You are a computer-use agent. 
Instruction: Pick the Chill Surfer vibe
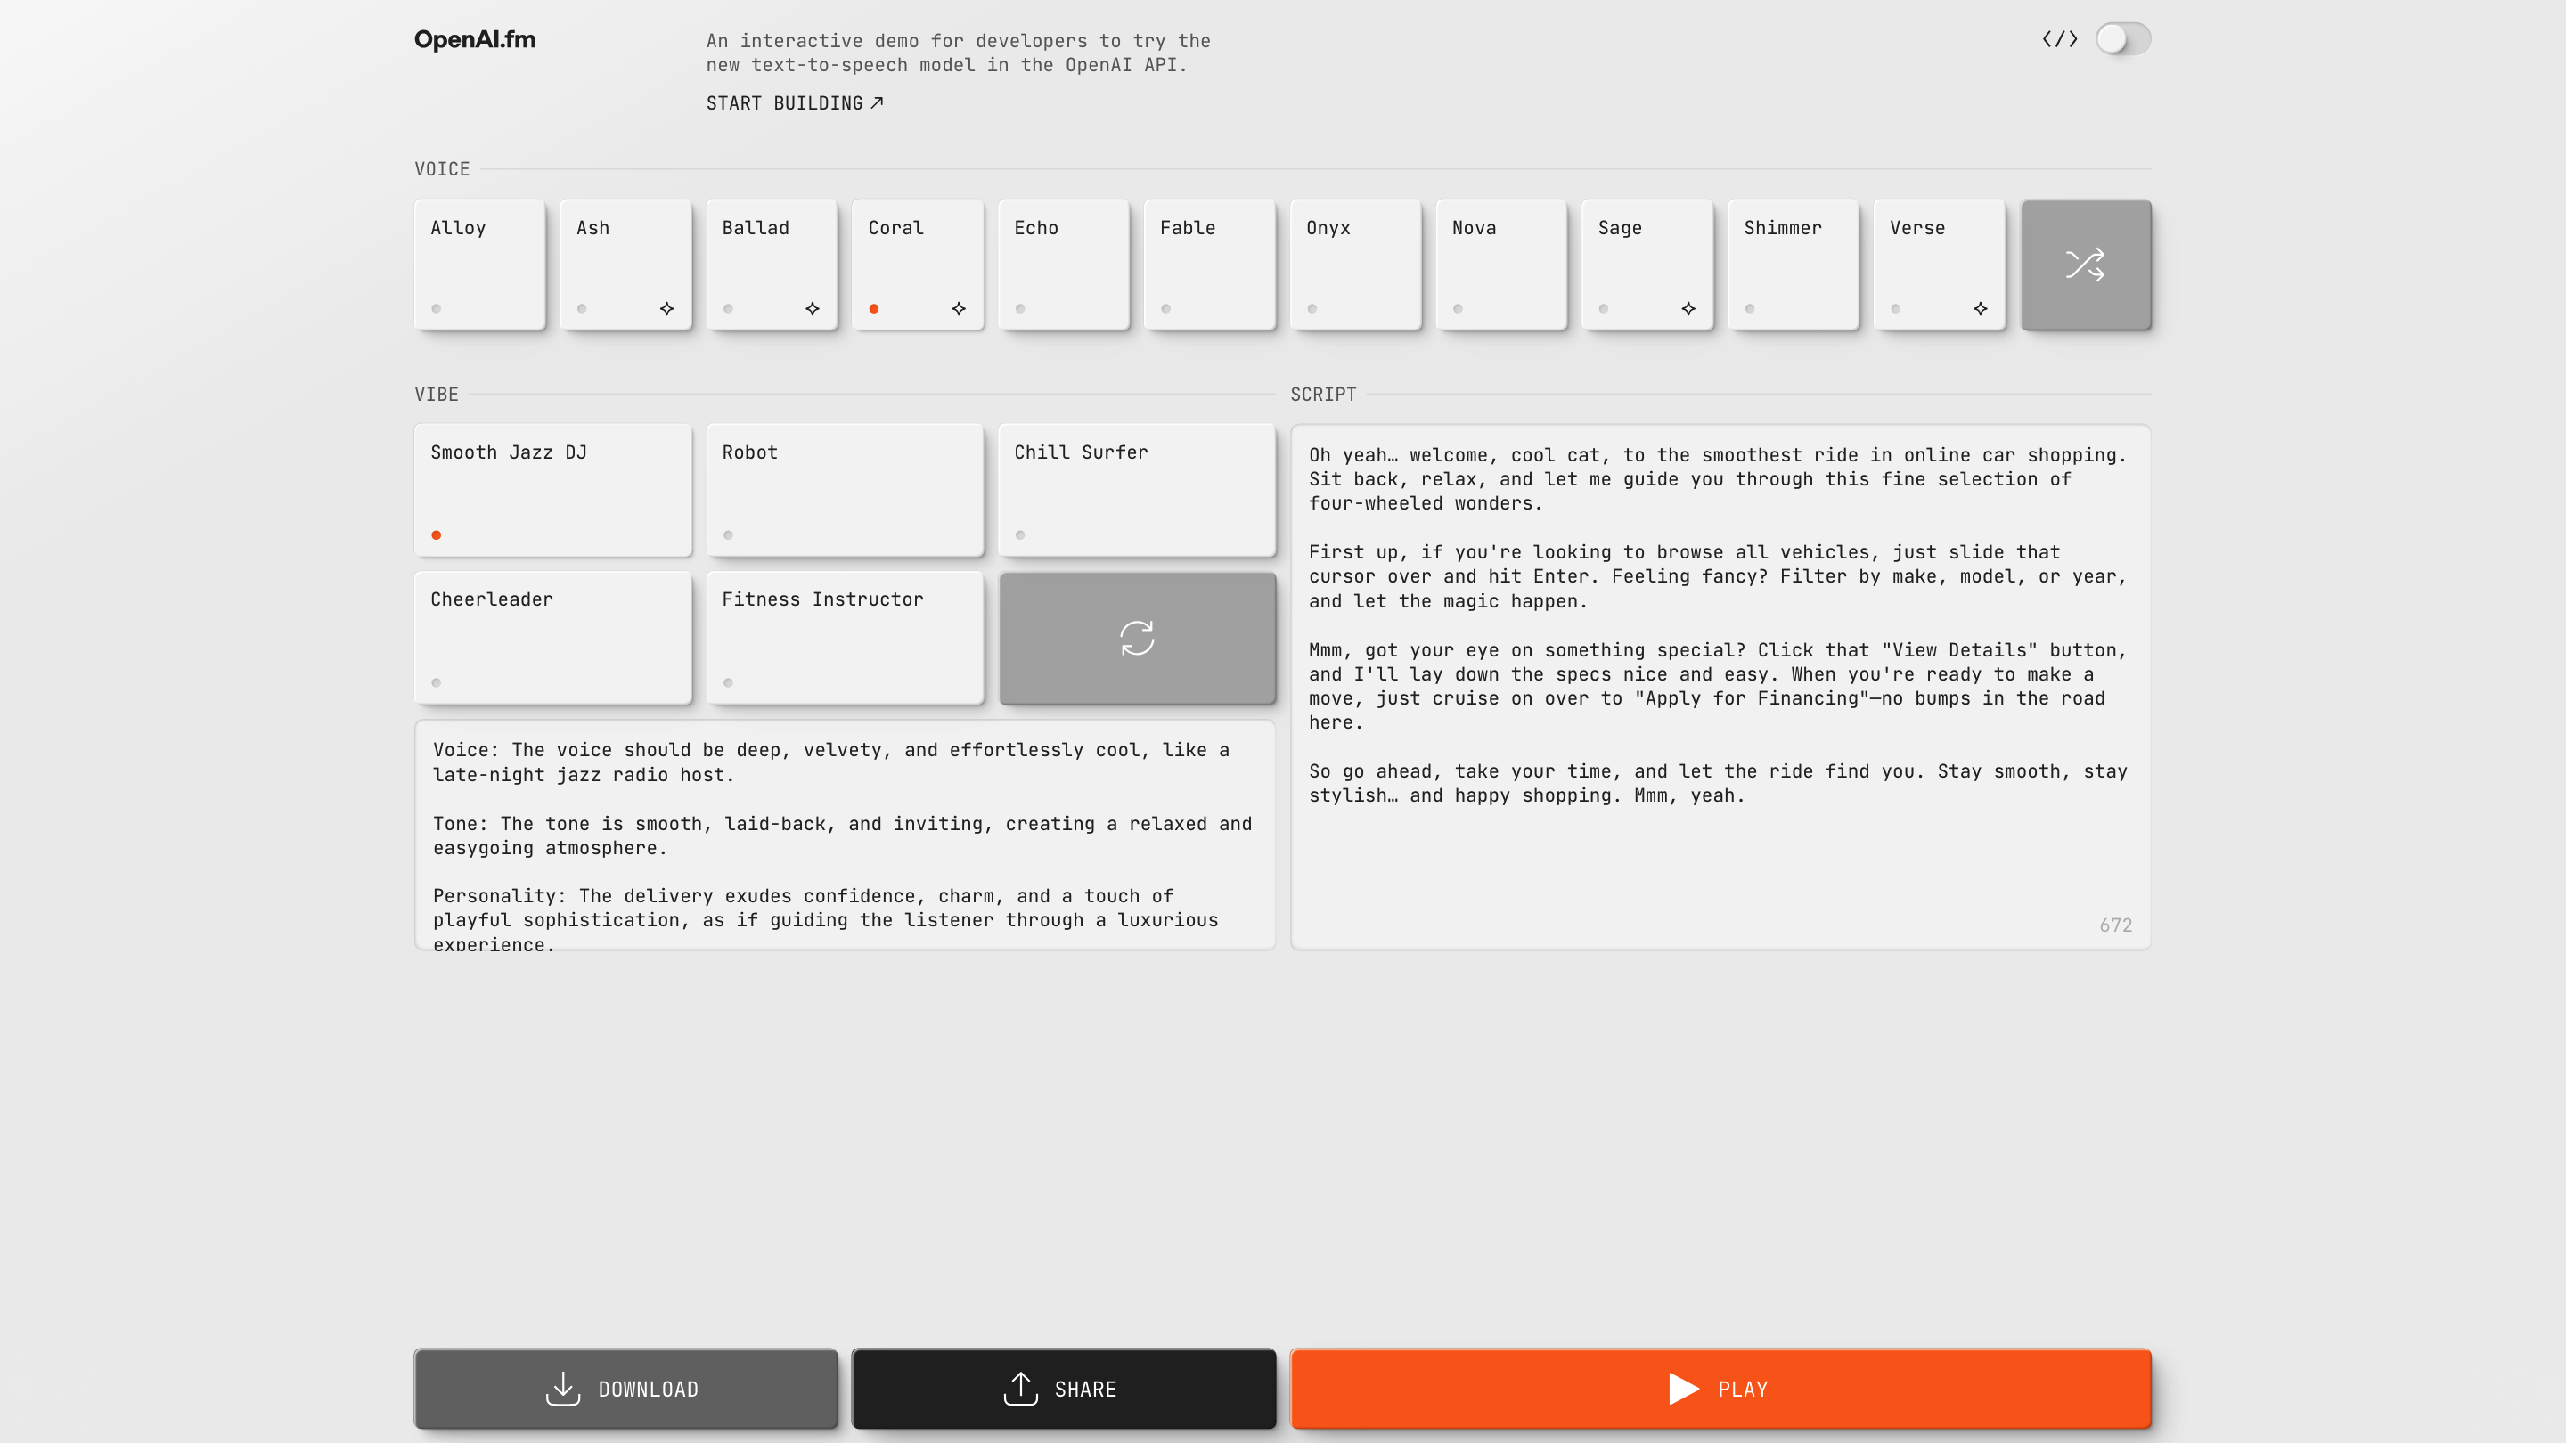1136,490
